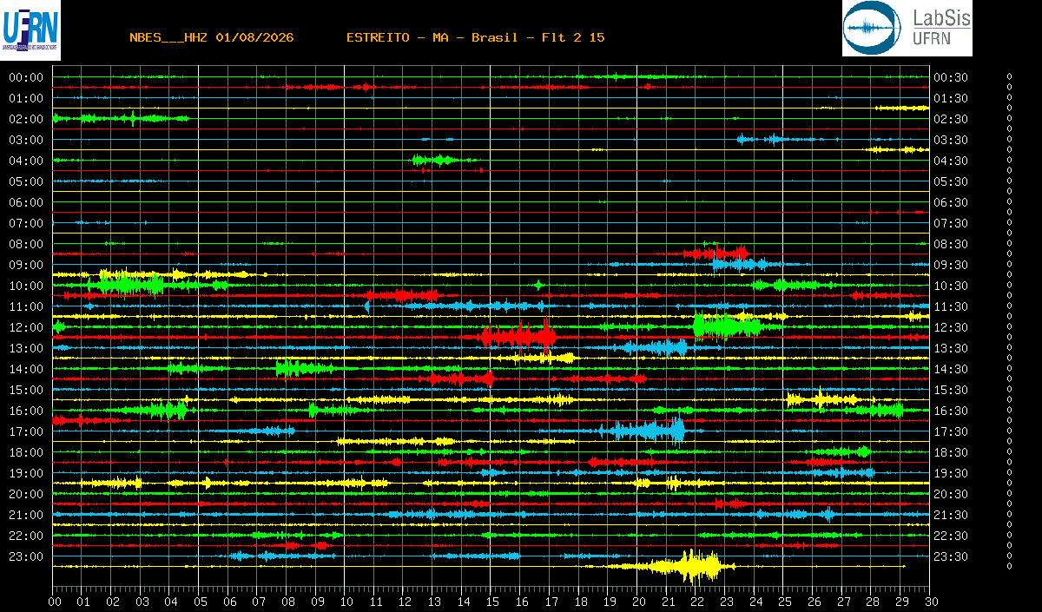
Task: Select minute tick 00 on bottom axis
Action: [x=55, y=601]
